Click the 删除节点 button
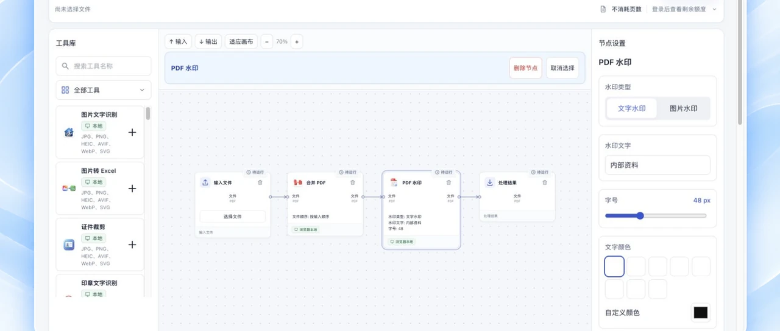This screenshot has height=331, width=780. [x=525, y=68]
